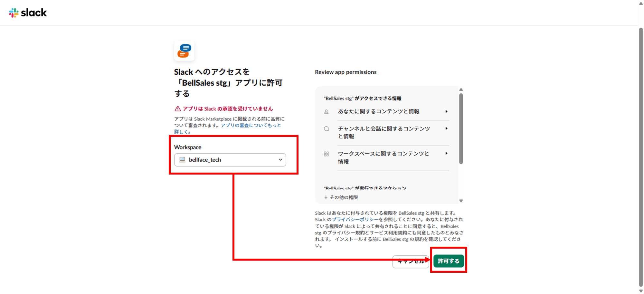This screenshot has height=294, width=644.
Task: Click the person icon beside user information
Action: tap(326, 112)
